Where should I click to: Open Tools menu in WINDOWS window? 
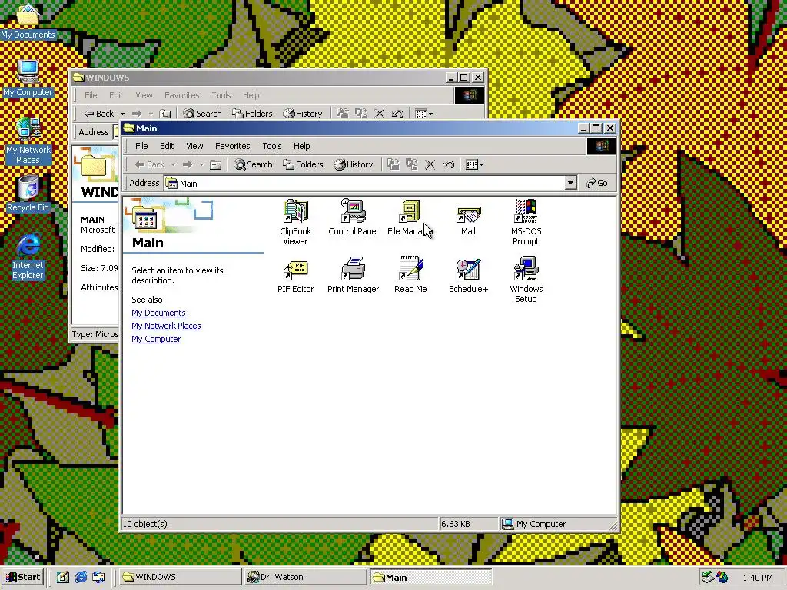point(221,95)
